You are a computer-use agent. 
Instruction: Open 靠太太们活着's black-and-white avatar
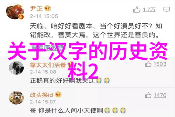(16, 68)
